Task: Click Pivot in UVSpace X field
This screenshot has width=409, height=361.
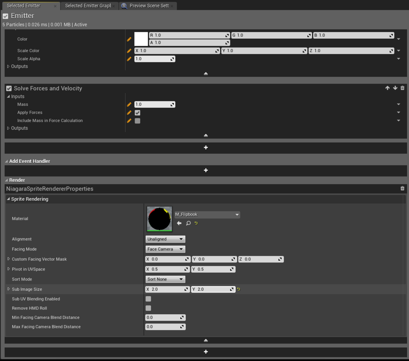Action: (167, 269)
